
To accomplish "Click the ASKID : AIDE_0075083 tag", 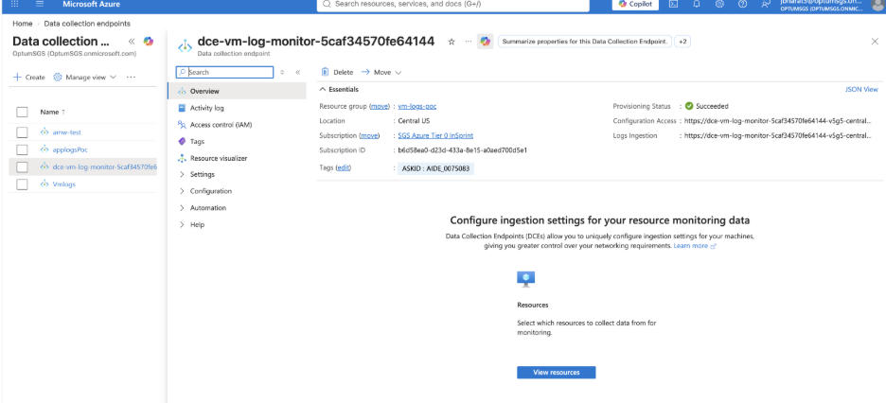I will [x=435, y=168].
